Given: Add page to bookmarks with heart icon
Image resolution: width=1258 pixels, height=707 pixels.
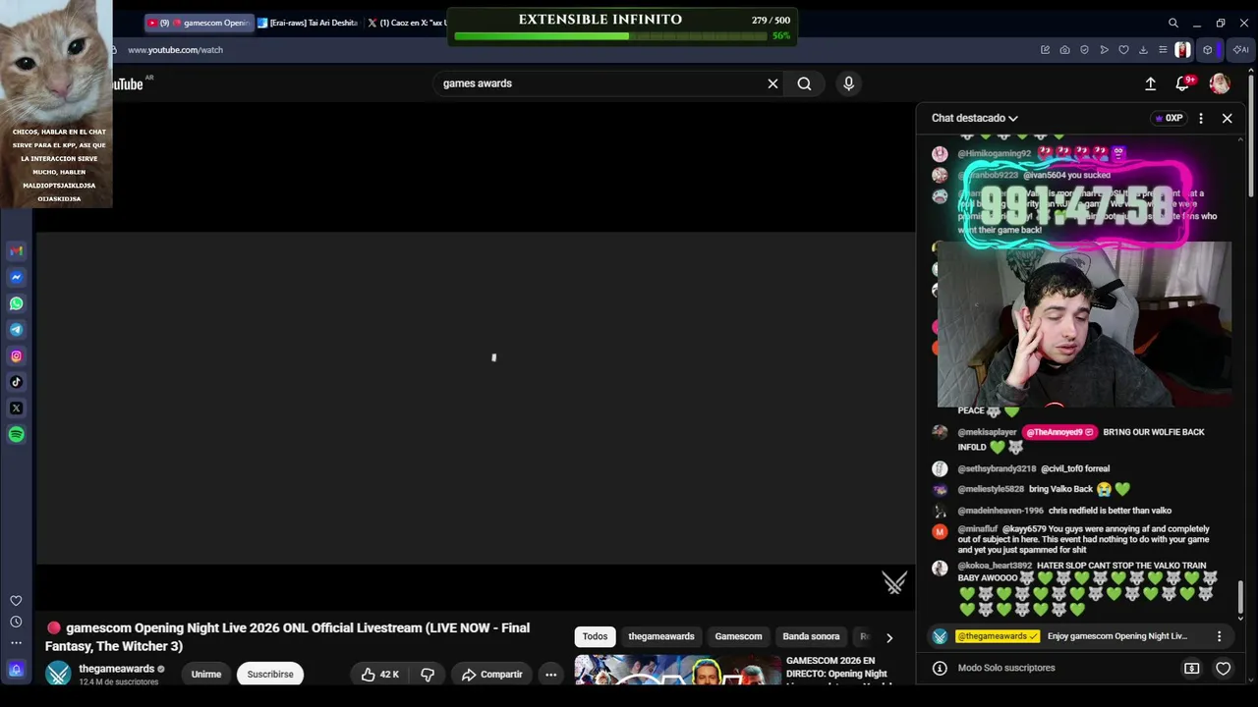Looking at the screenshot, I should point(1123,50).
